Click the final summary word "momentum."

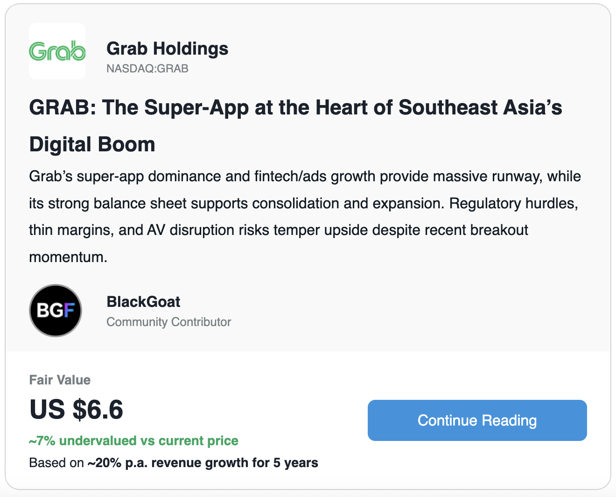click(x=68, y=257)
